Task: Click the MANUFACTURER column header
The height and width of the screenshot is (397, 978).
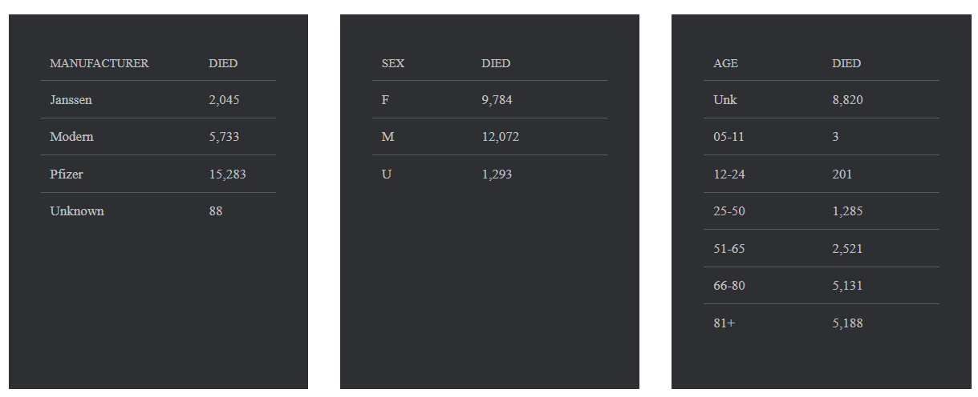Action: [99, 63]
